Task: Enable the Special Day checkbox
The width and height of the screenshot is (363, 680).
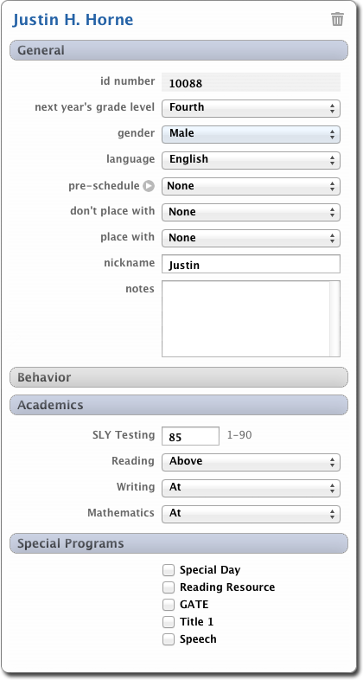Action: click(x=169, y=570)
